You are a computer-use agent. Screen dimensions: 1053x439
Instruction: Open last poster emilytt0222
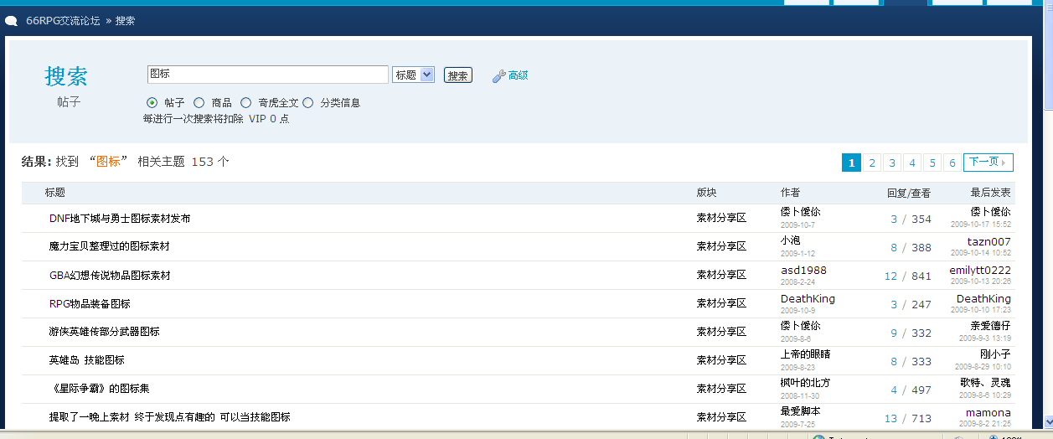(980, 270)
